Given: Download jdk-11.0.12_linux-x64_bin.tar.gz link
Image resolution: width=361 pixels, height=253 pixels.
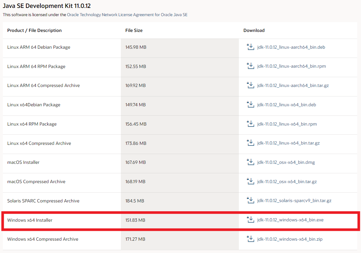Looking at the screenshot, I should pos(288,143).
